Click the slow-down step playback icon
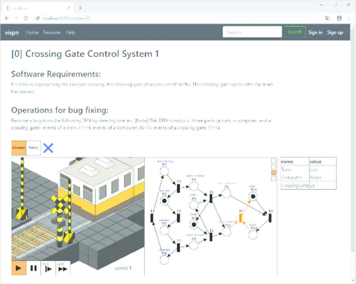The image size is (356, 284). click(x=48, y=268)
